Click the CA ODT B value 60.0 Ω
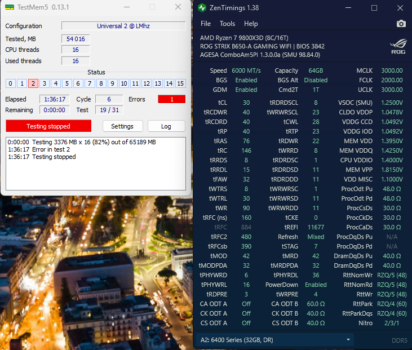412x350 pixels. [316, 304]
